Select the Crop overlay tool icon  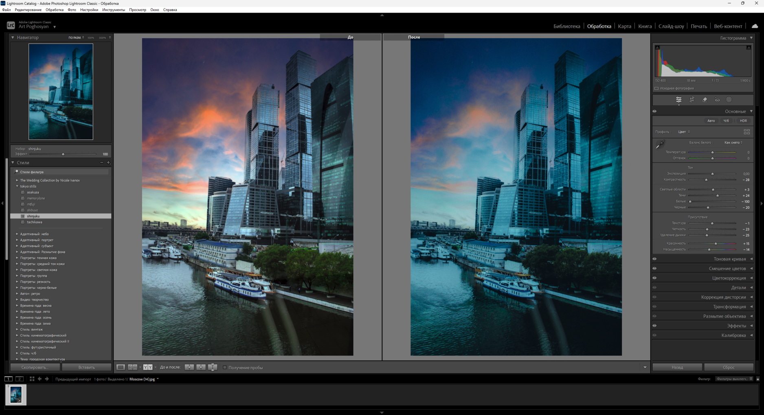[692, 100]
